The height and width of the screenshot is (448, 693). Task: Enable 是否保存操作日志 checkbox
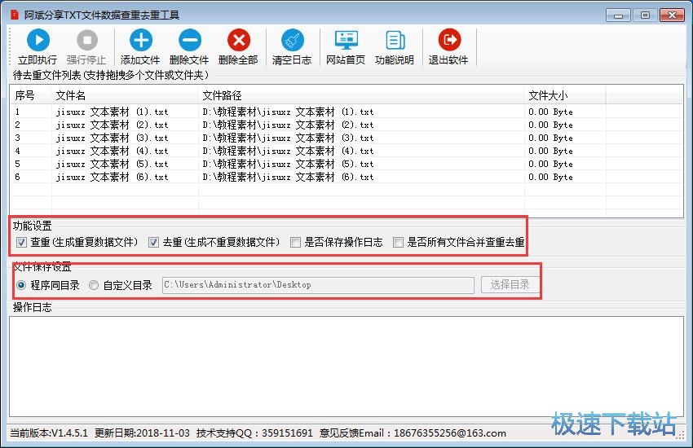(295, 242)
